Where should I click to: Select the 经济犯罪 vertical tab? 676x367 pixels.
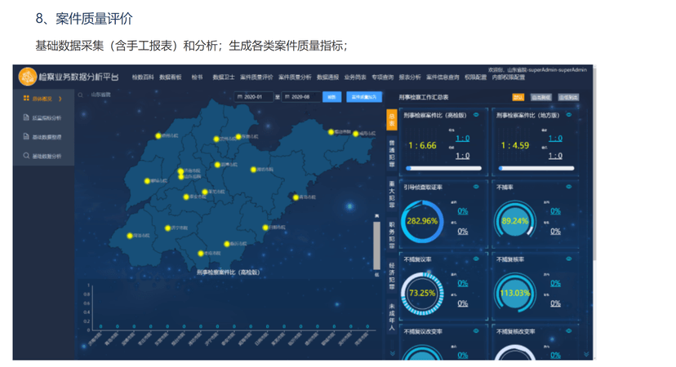click(x=392, y=276)
